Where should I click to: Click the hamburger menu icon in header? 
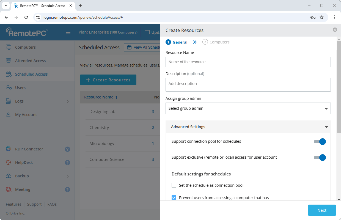[x=68, y=32]
